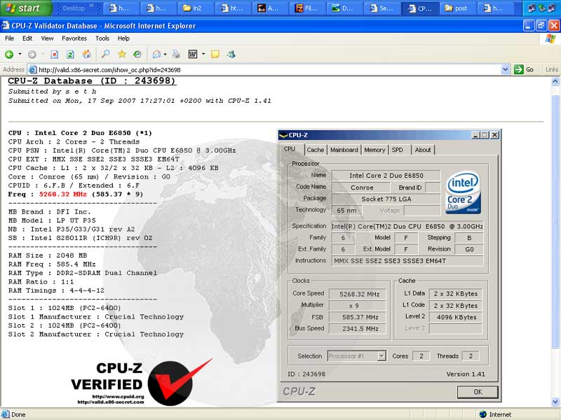Switch to the Se... taskbar button

pos(382,8)
